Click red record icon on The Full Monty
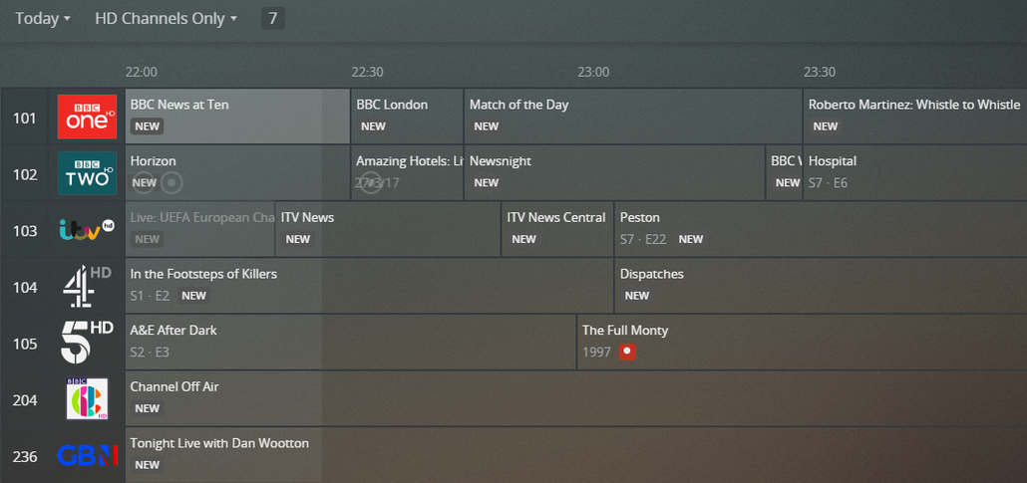 626,352
